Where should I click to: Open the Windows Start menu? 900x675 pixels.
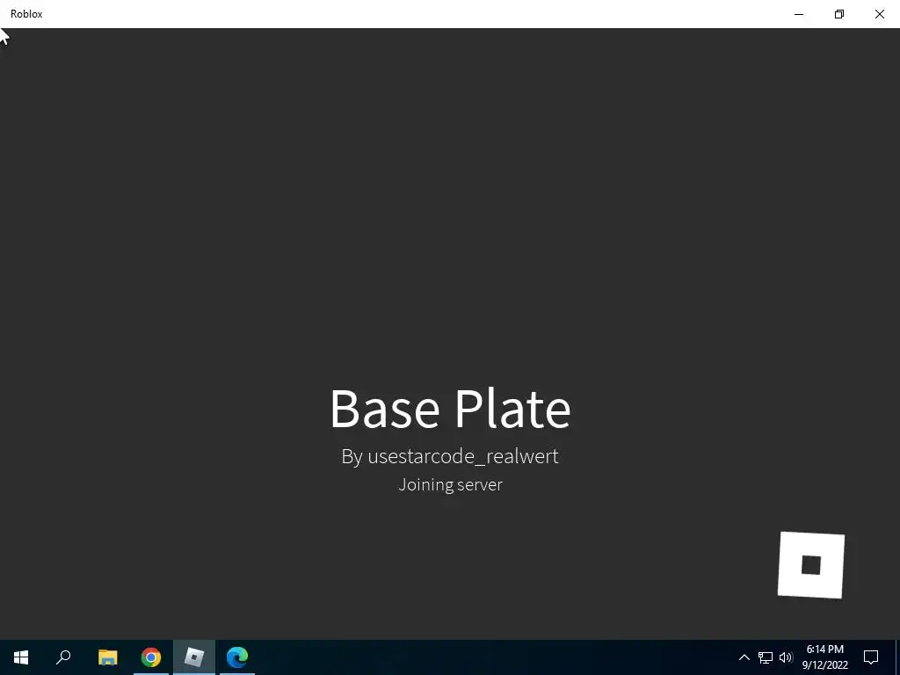point(21,657)
